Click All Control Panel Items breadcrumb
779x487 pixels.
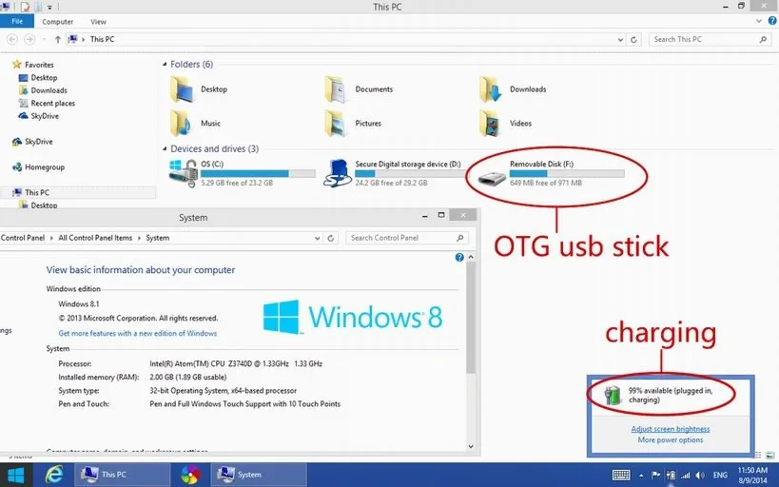(x=95, y=238)
